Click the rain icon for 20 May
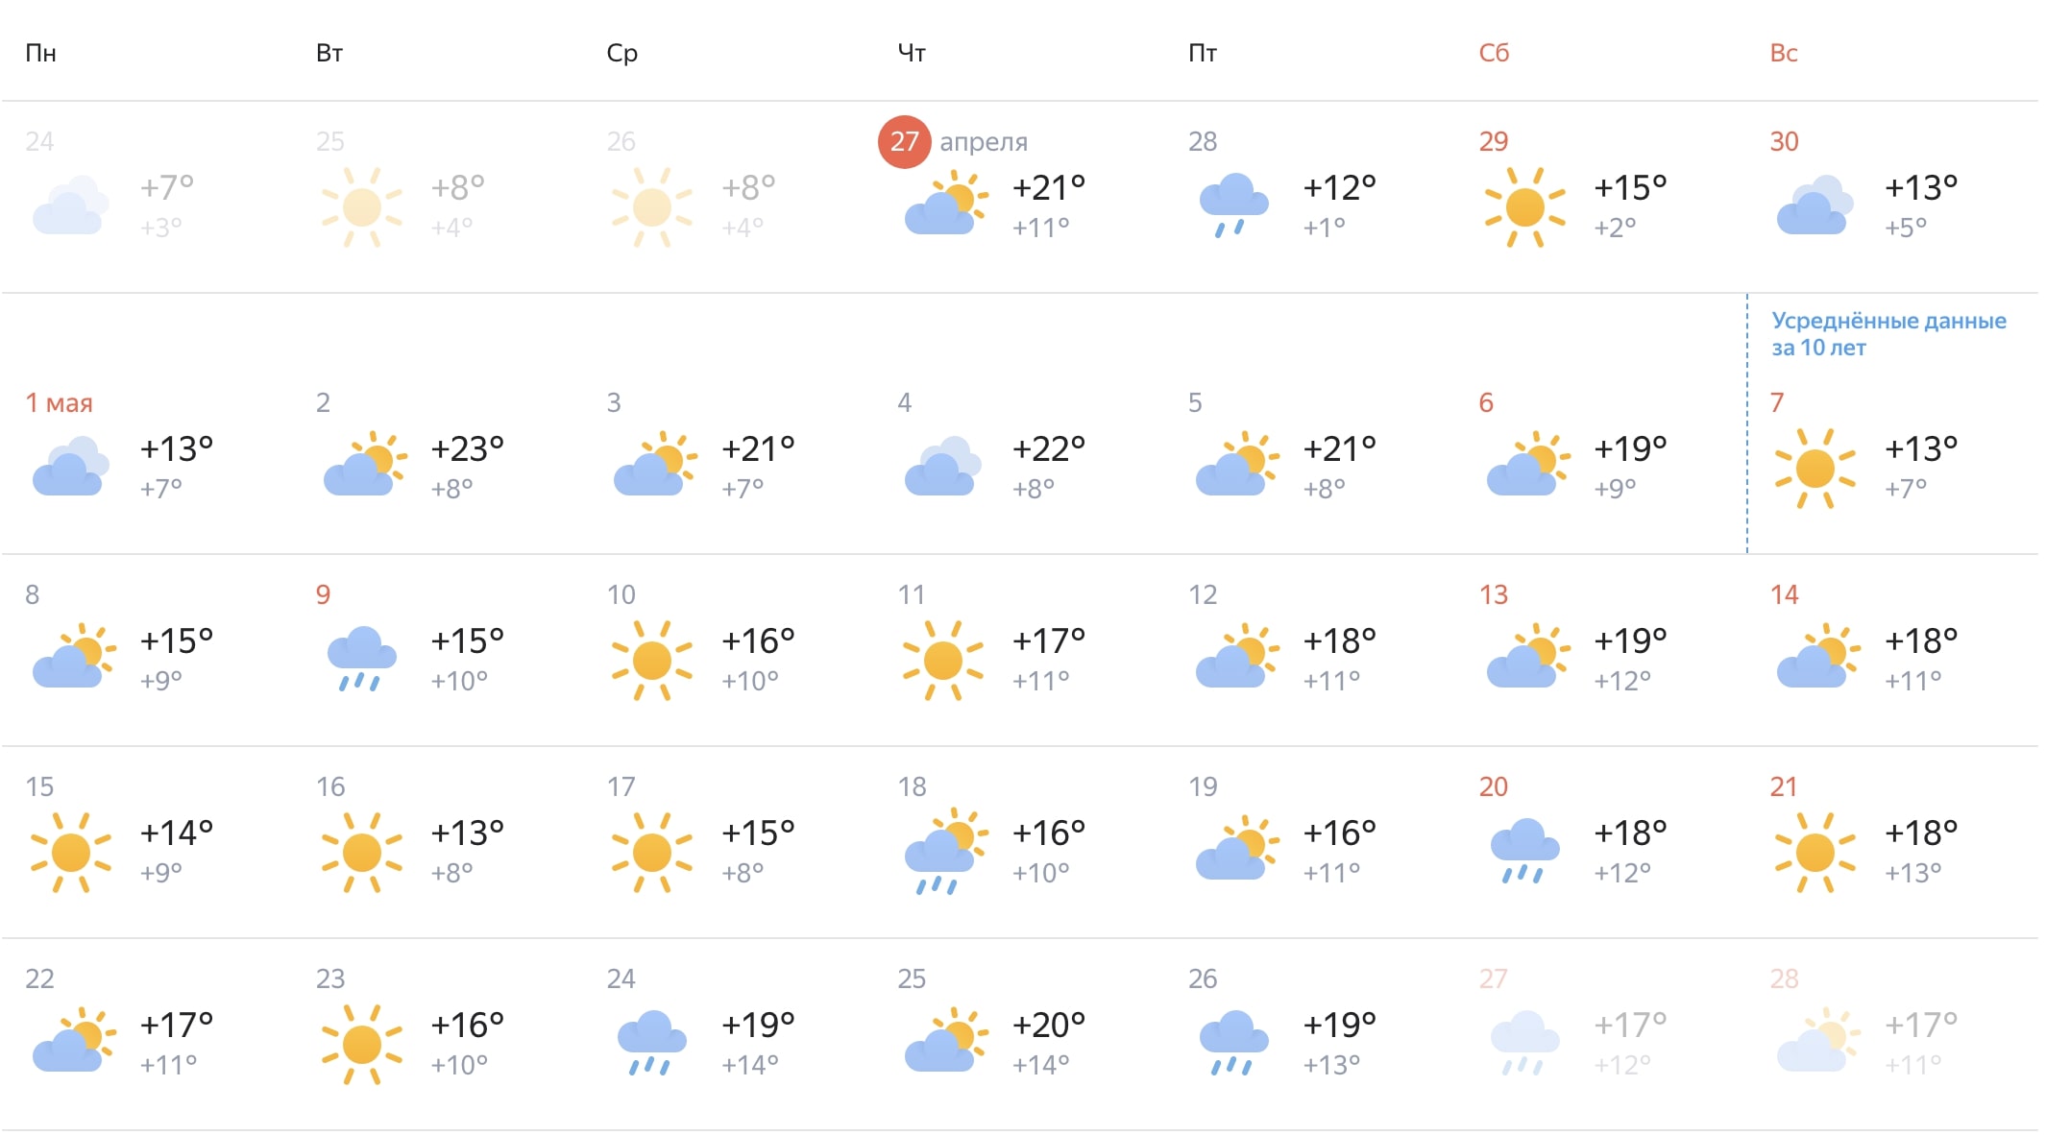2046x1135 pixels. [x=1524, y=851]
